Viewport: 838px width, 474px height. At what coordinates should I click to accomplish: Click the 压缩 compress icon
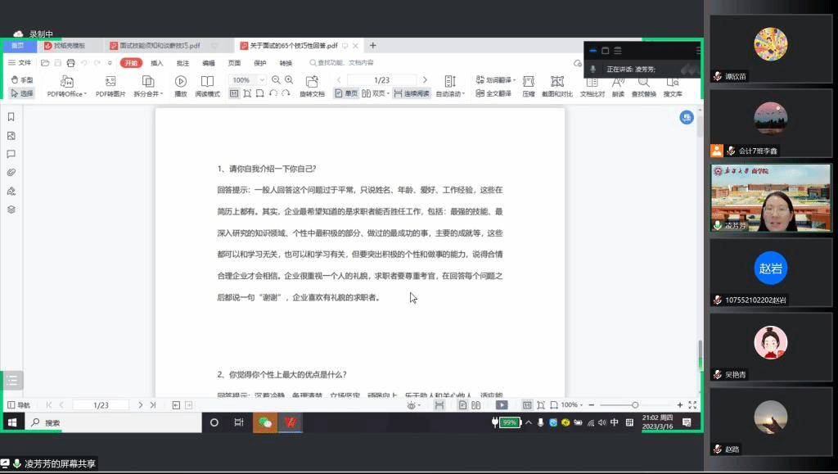point(529,81)
